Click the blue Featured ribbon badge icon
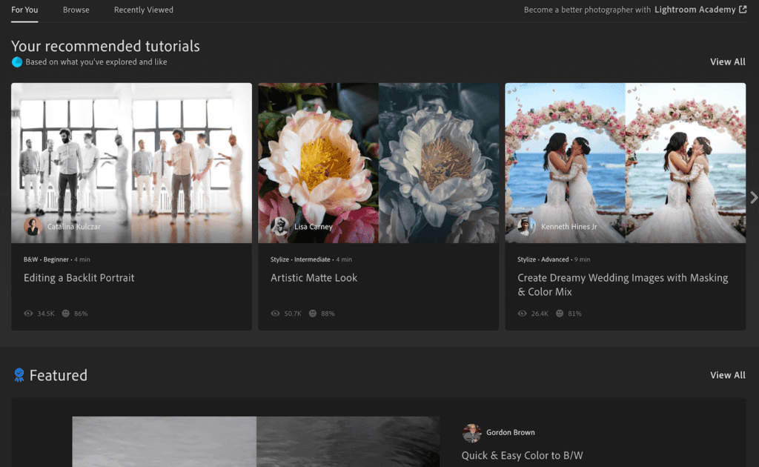This screenshot has width=759, height=467. tap(19, 375)
